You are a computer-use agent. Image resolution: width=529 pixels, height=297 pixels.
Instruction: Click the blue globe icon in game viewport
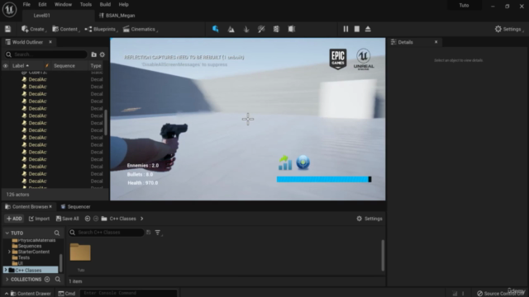[303, 163]
